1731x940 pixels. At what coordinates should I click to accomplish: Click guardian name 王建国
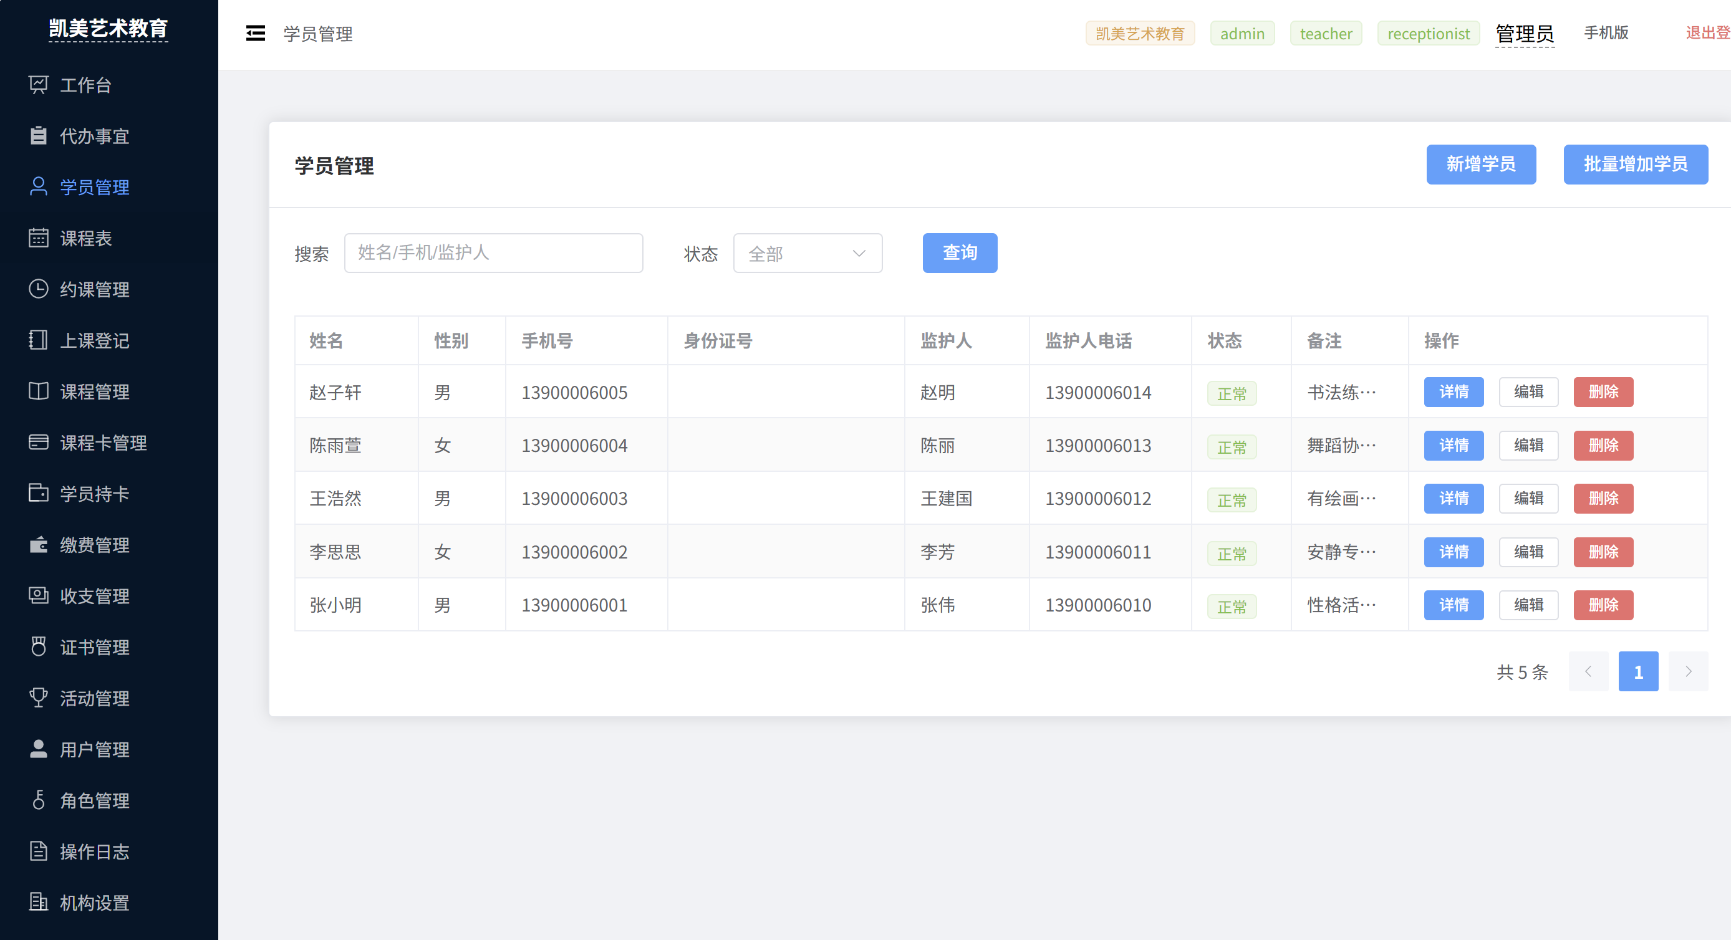(946, 499)
